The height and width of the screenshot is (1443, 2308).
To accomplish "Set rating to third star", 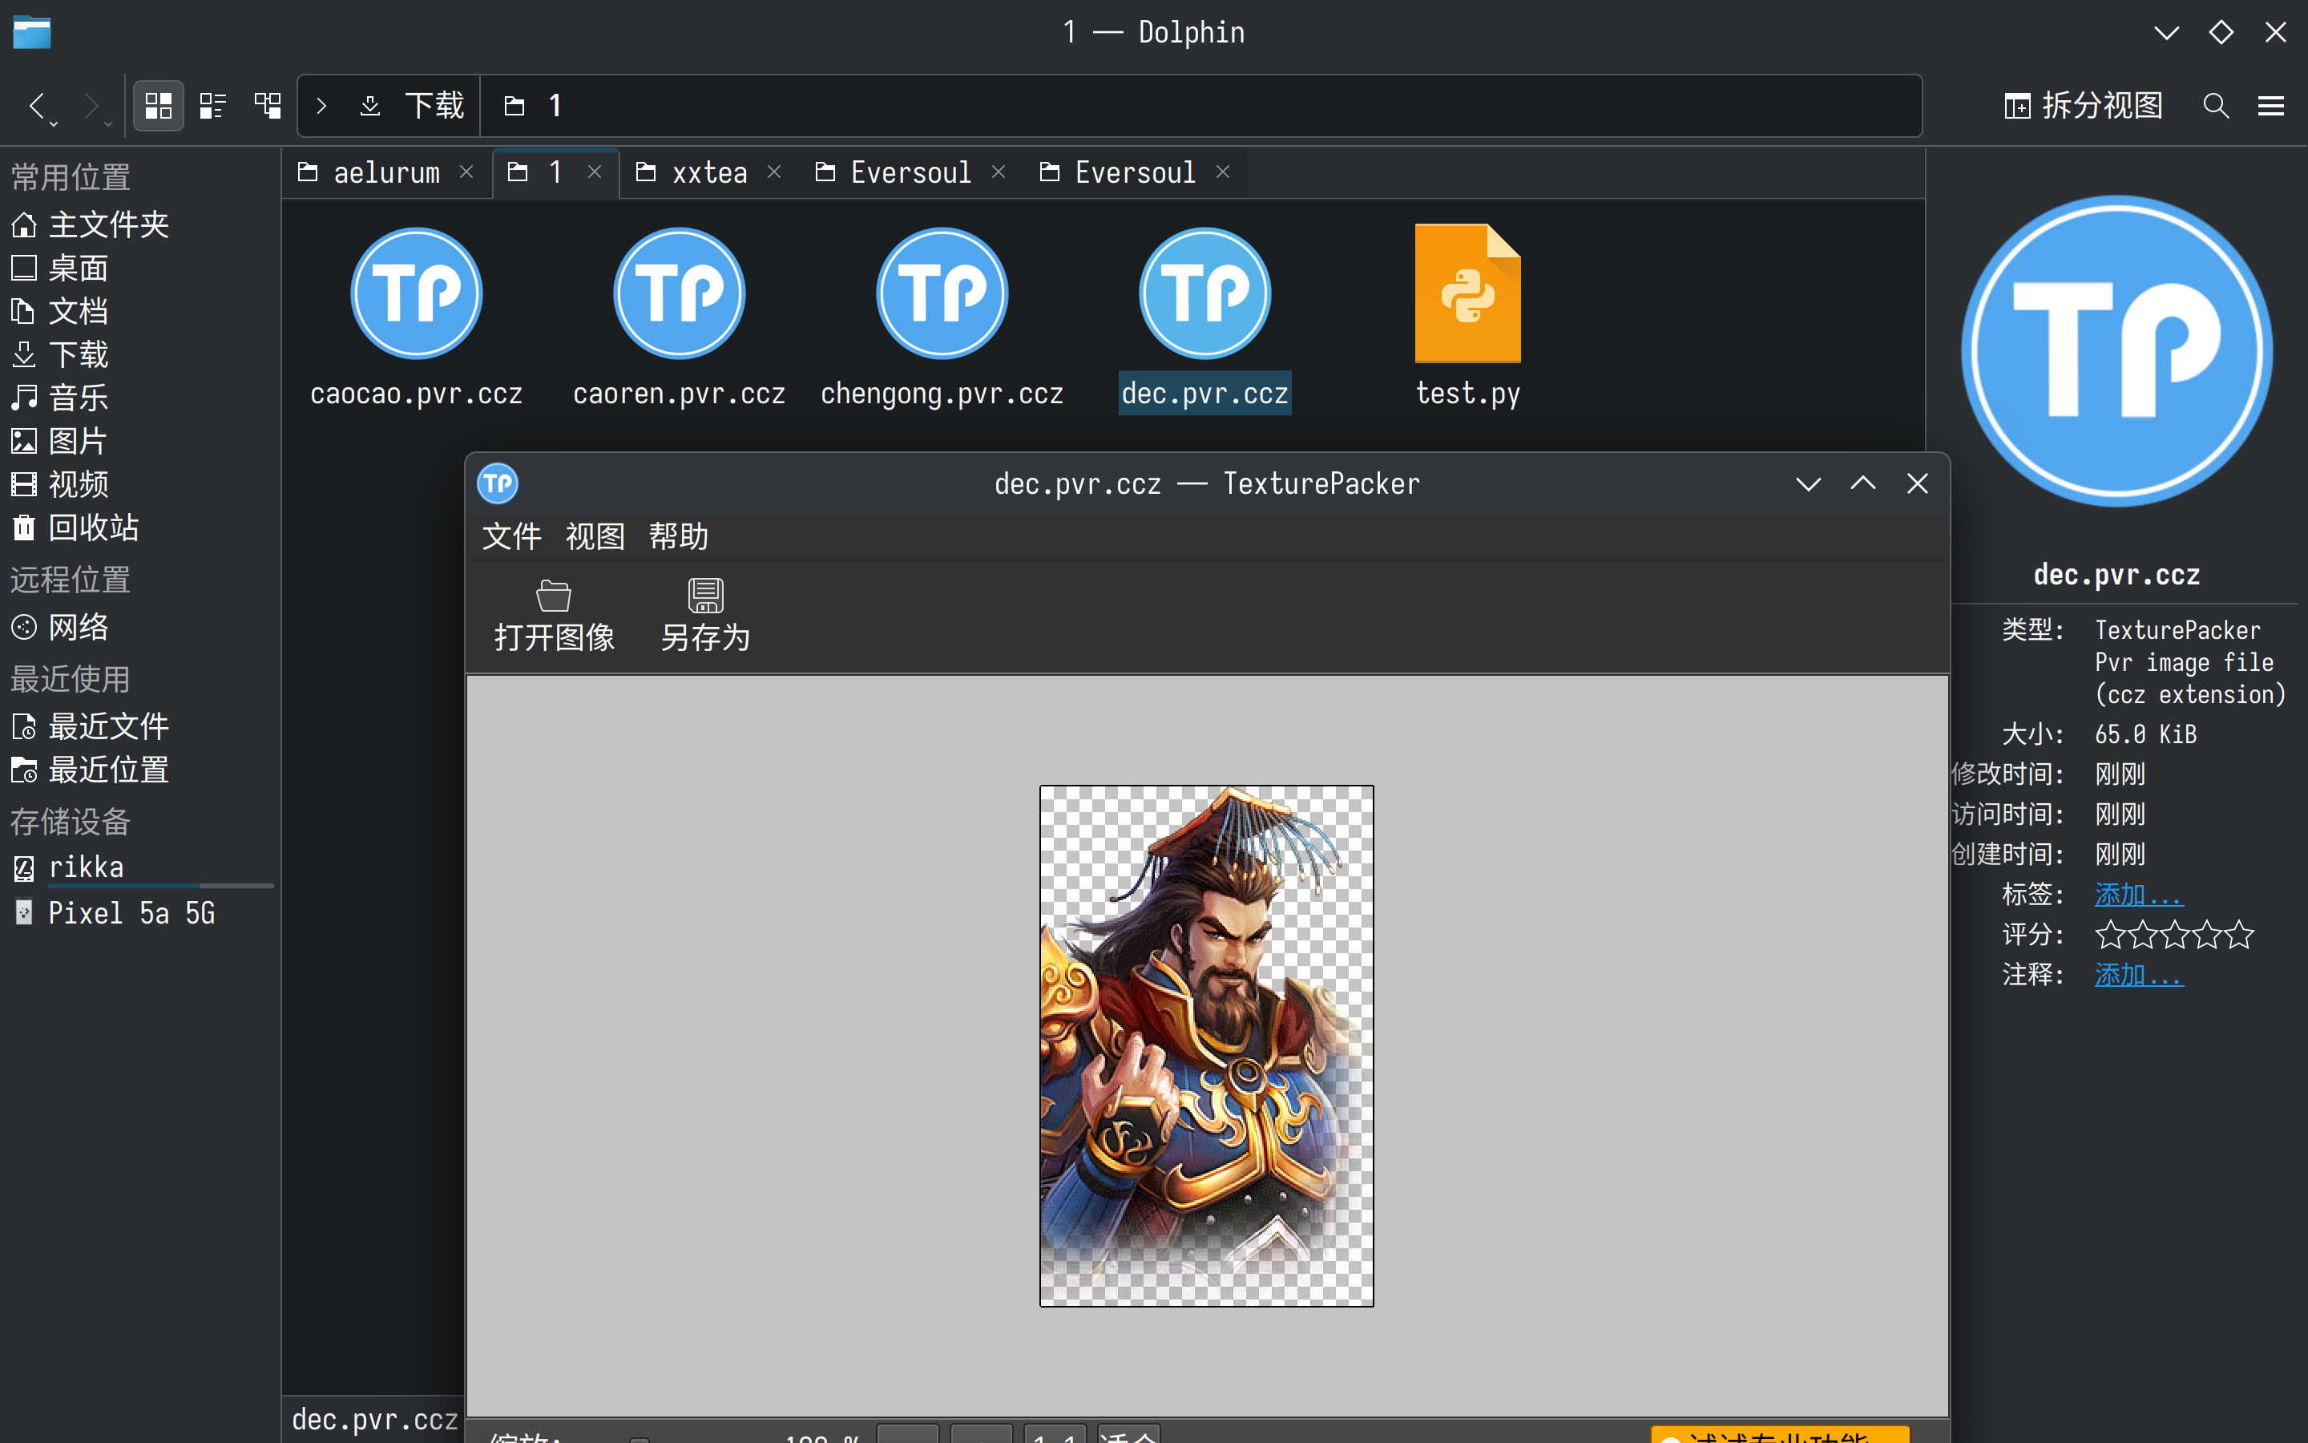I will tap(2174, 934).
